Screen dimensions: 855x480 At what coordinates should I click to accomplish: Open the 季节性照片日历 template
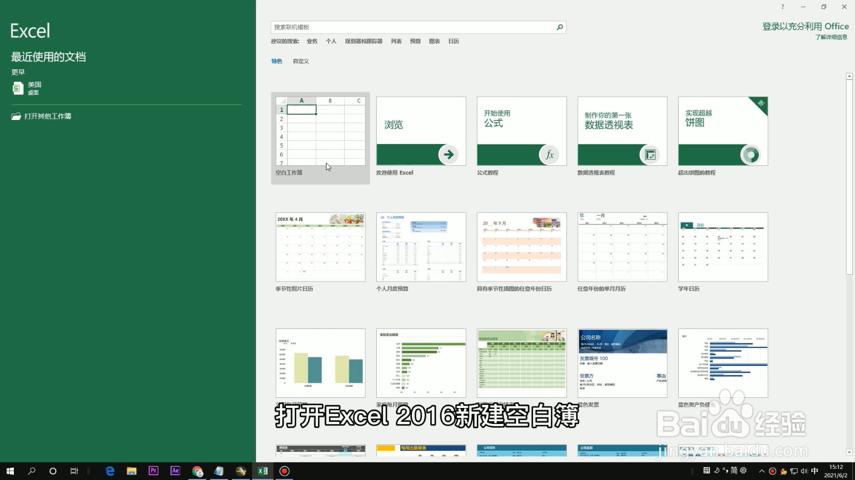[x=321, y=252]
